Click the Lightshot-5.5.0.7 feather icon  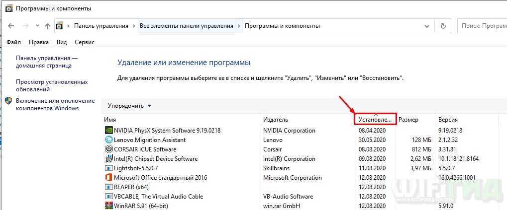pyautogui.click(x=109, y=168)
